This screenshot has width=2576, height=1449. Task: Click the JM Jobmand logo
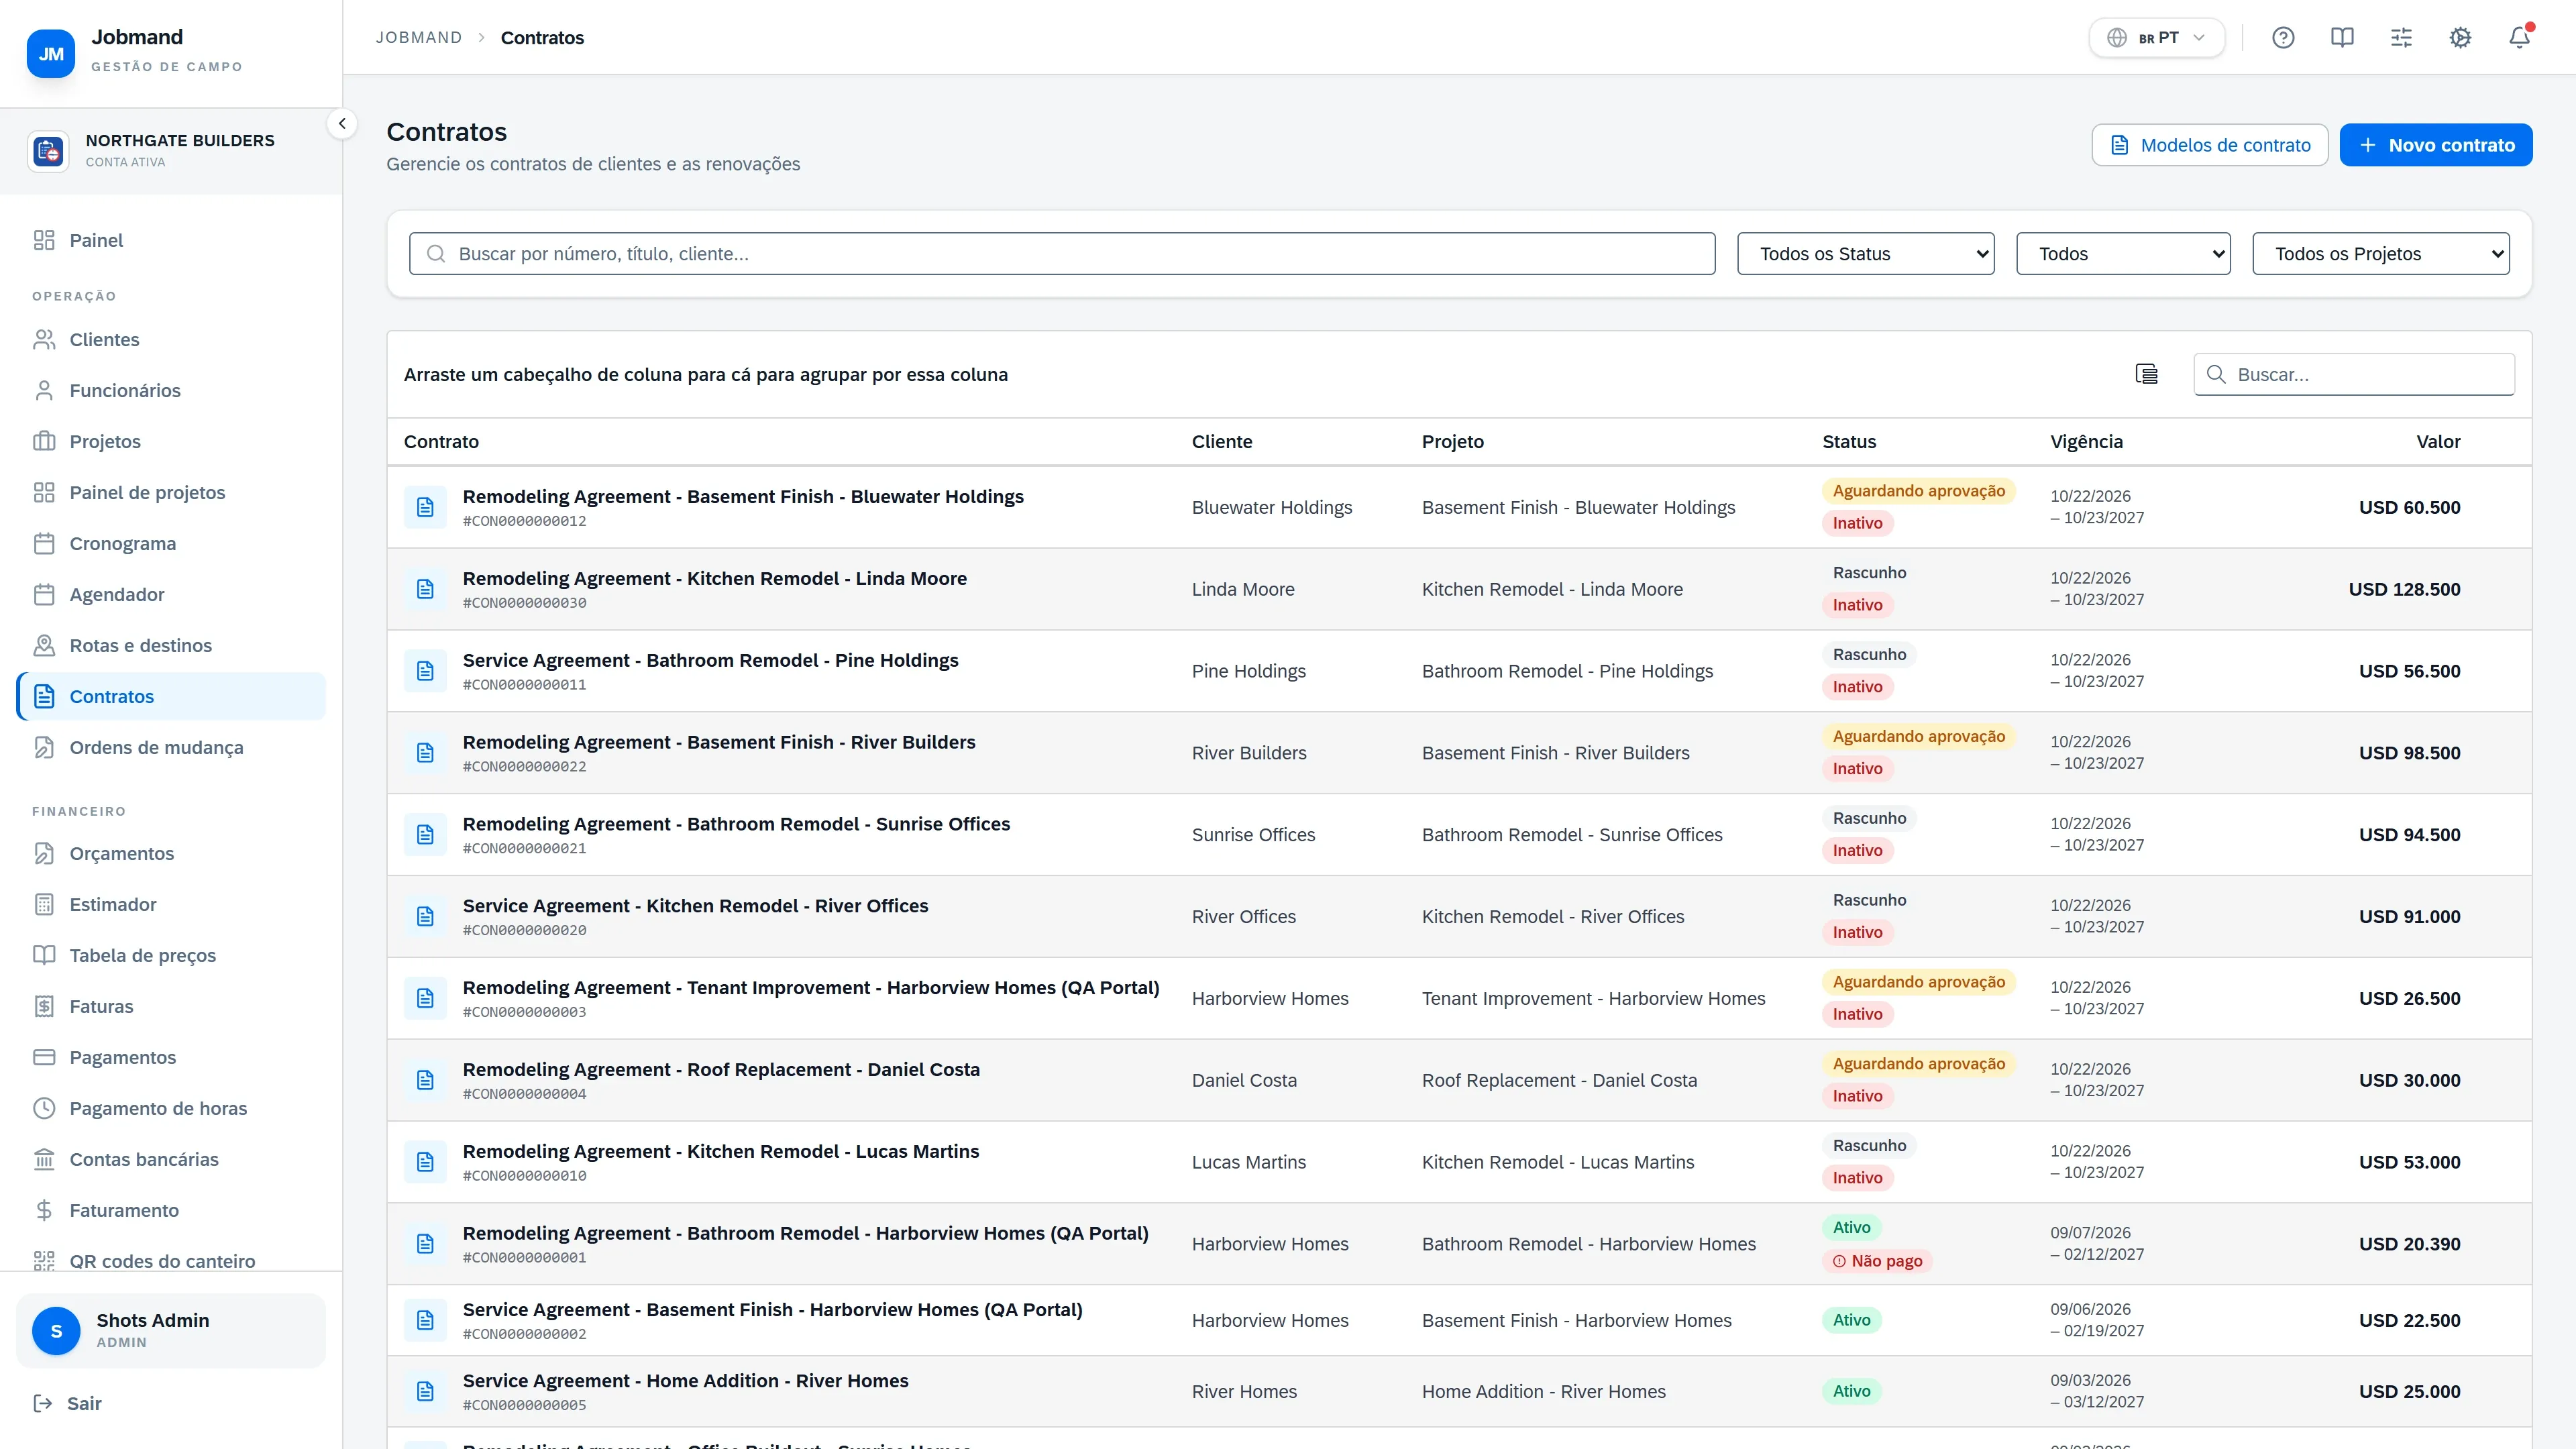point(50,53)
